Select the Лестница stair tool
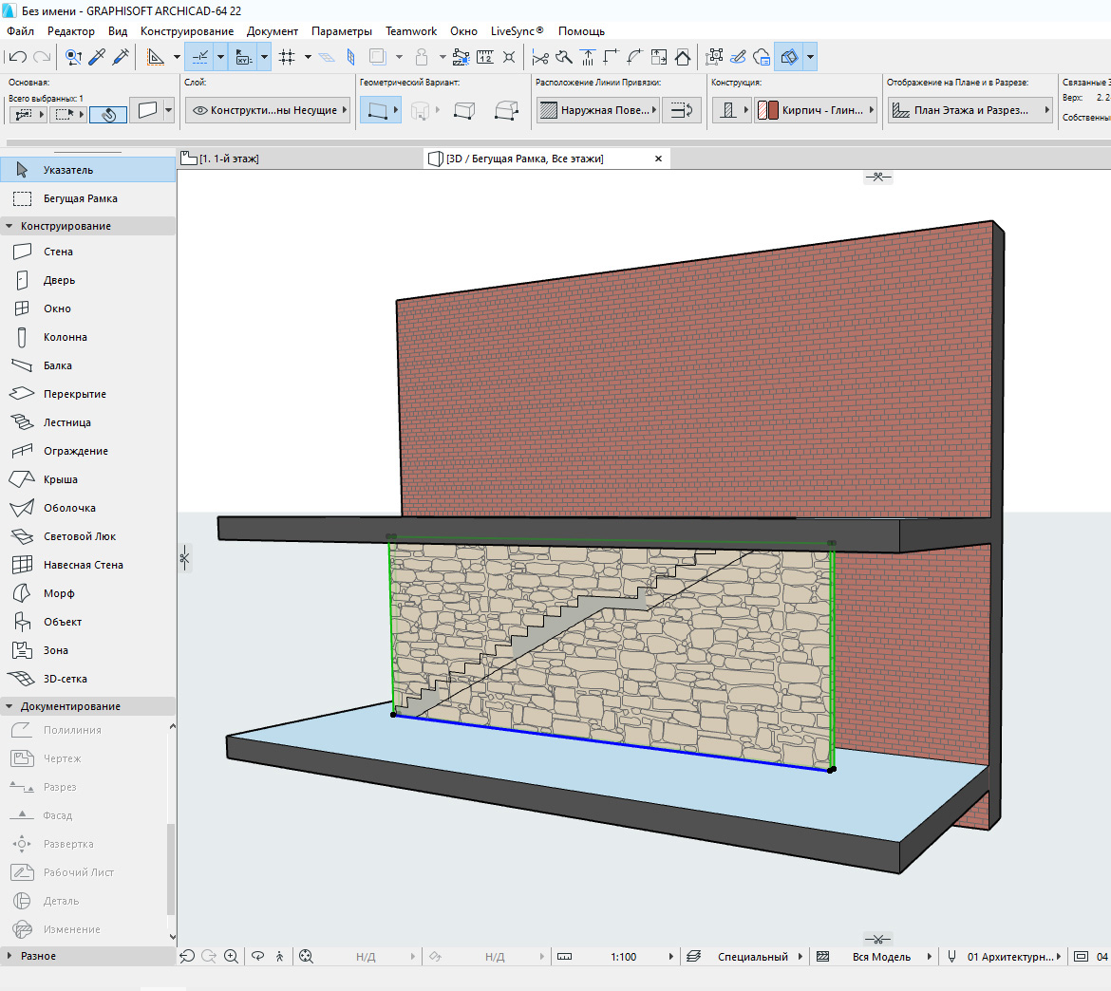 (x=66, y=422)
